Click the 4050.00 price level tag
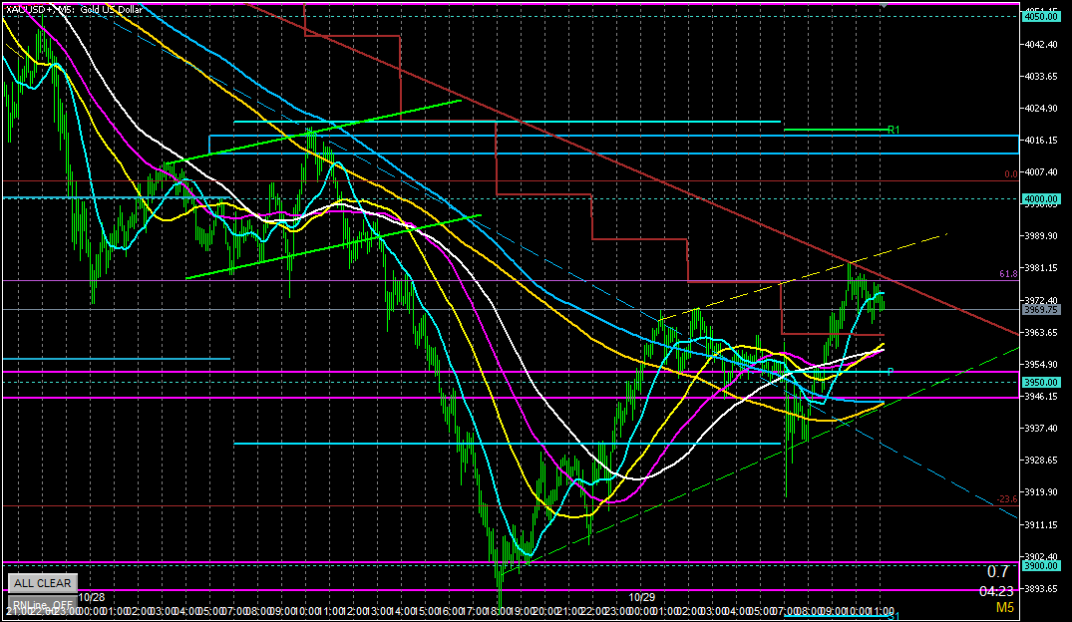The width and height of the screenshot is (1072, 622). click(1040, 16)
